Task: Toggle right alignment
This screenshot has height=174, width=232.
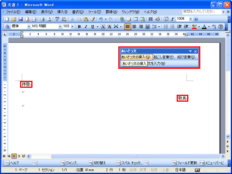Action: pyautogui.click(x=141, y=27)
